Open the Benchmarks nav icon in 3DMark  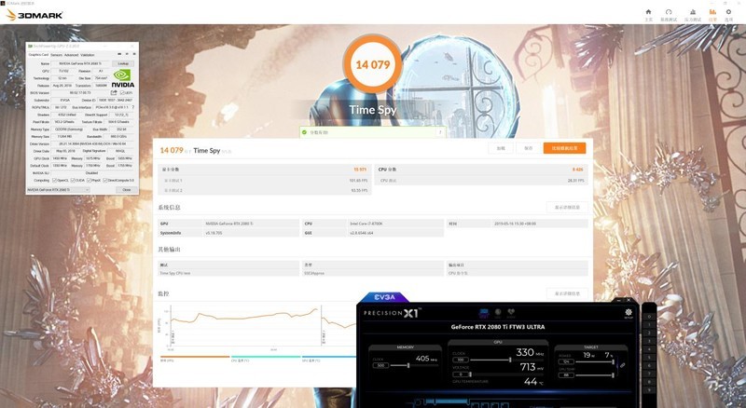coord(669,14)
